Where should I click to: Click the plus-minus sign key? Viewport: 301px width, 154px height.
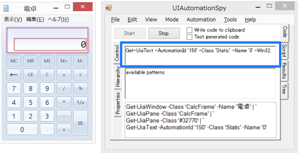pos(64,75)
